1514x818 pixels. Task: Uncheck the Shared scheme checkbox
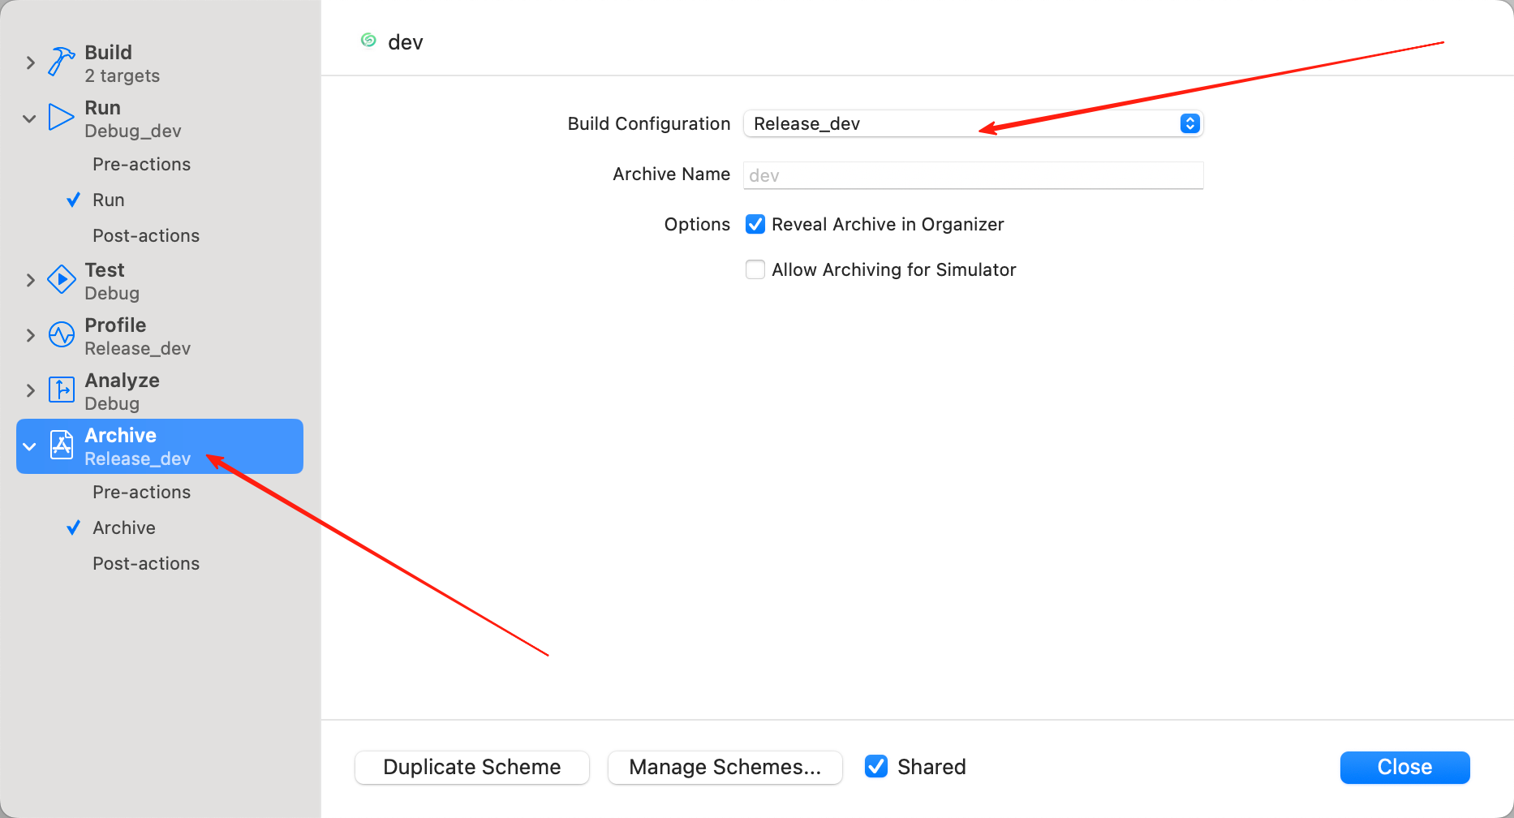click(876, 767)
